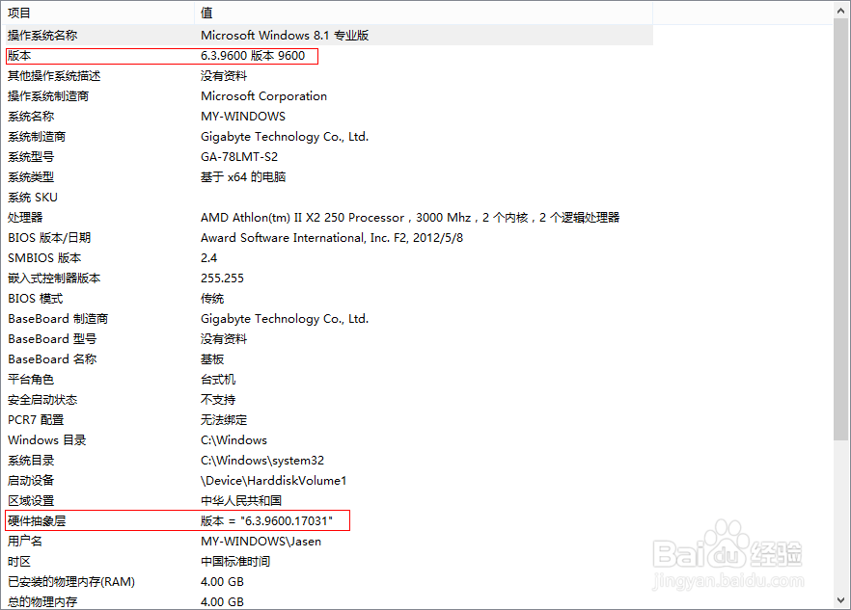The width and height of the screenshot is (851, 610).
Task: Select the BIOS 版本/日期 row
Action: 327,237
